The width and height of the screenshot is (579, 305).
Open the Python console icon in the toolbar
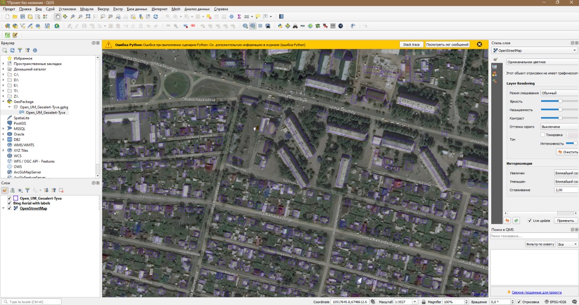[280, 26]
